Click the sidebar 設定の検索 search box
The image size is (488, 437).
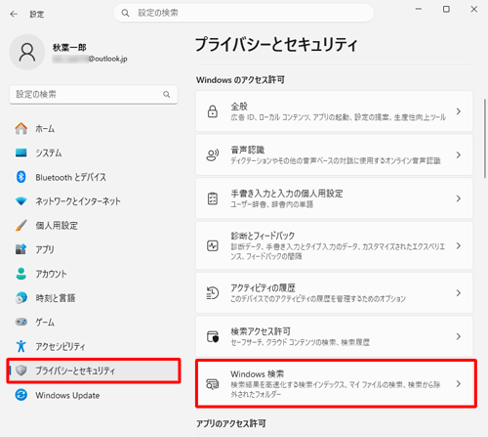coord(94,95)
